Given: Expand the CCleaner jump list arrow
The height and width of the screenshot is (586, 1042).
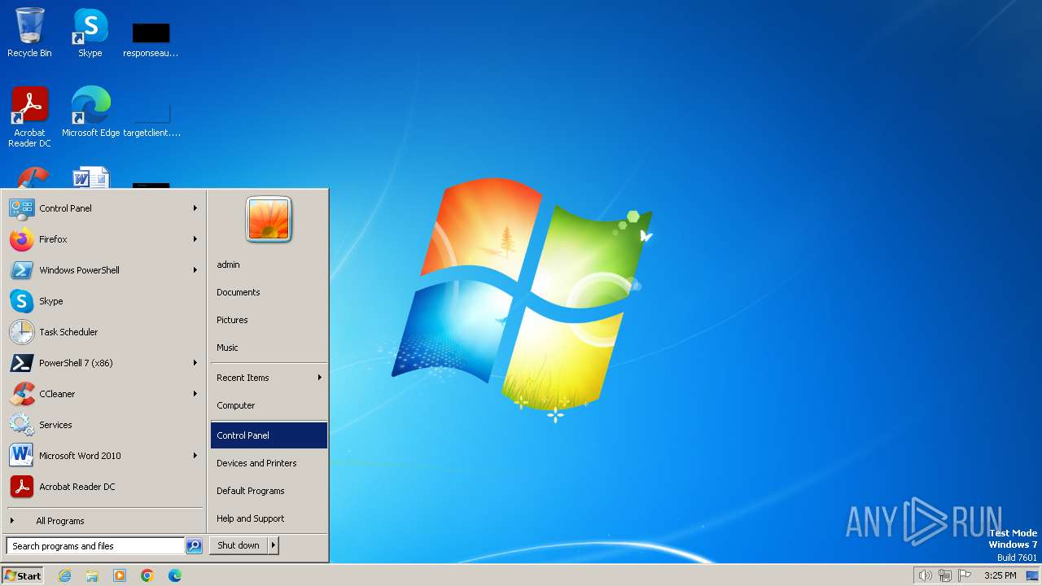Looking at the screenshot, I should pyautogui.click(x=195, y=394).
